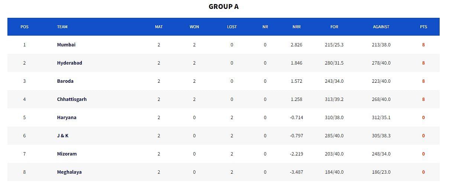Click the NRR column header
This screenshot has height=190, width=453.
click(x=297, y=27)
